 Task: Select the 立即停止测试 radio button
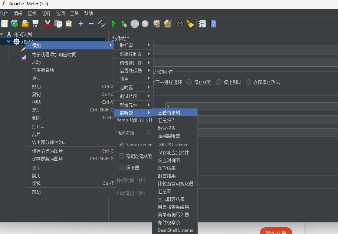point(248,82)
